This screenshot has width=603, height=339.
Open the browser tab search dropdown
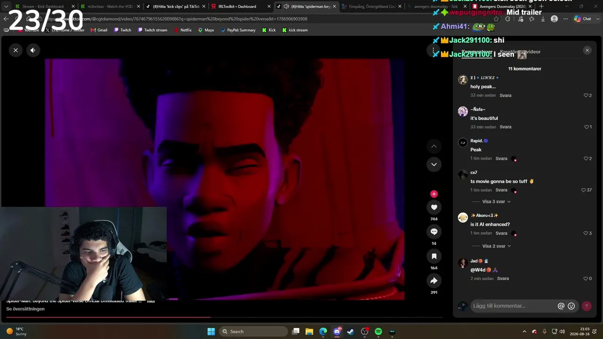pyautogui.click(x=6, y=7)
